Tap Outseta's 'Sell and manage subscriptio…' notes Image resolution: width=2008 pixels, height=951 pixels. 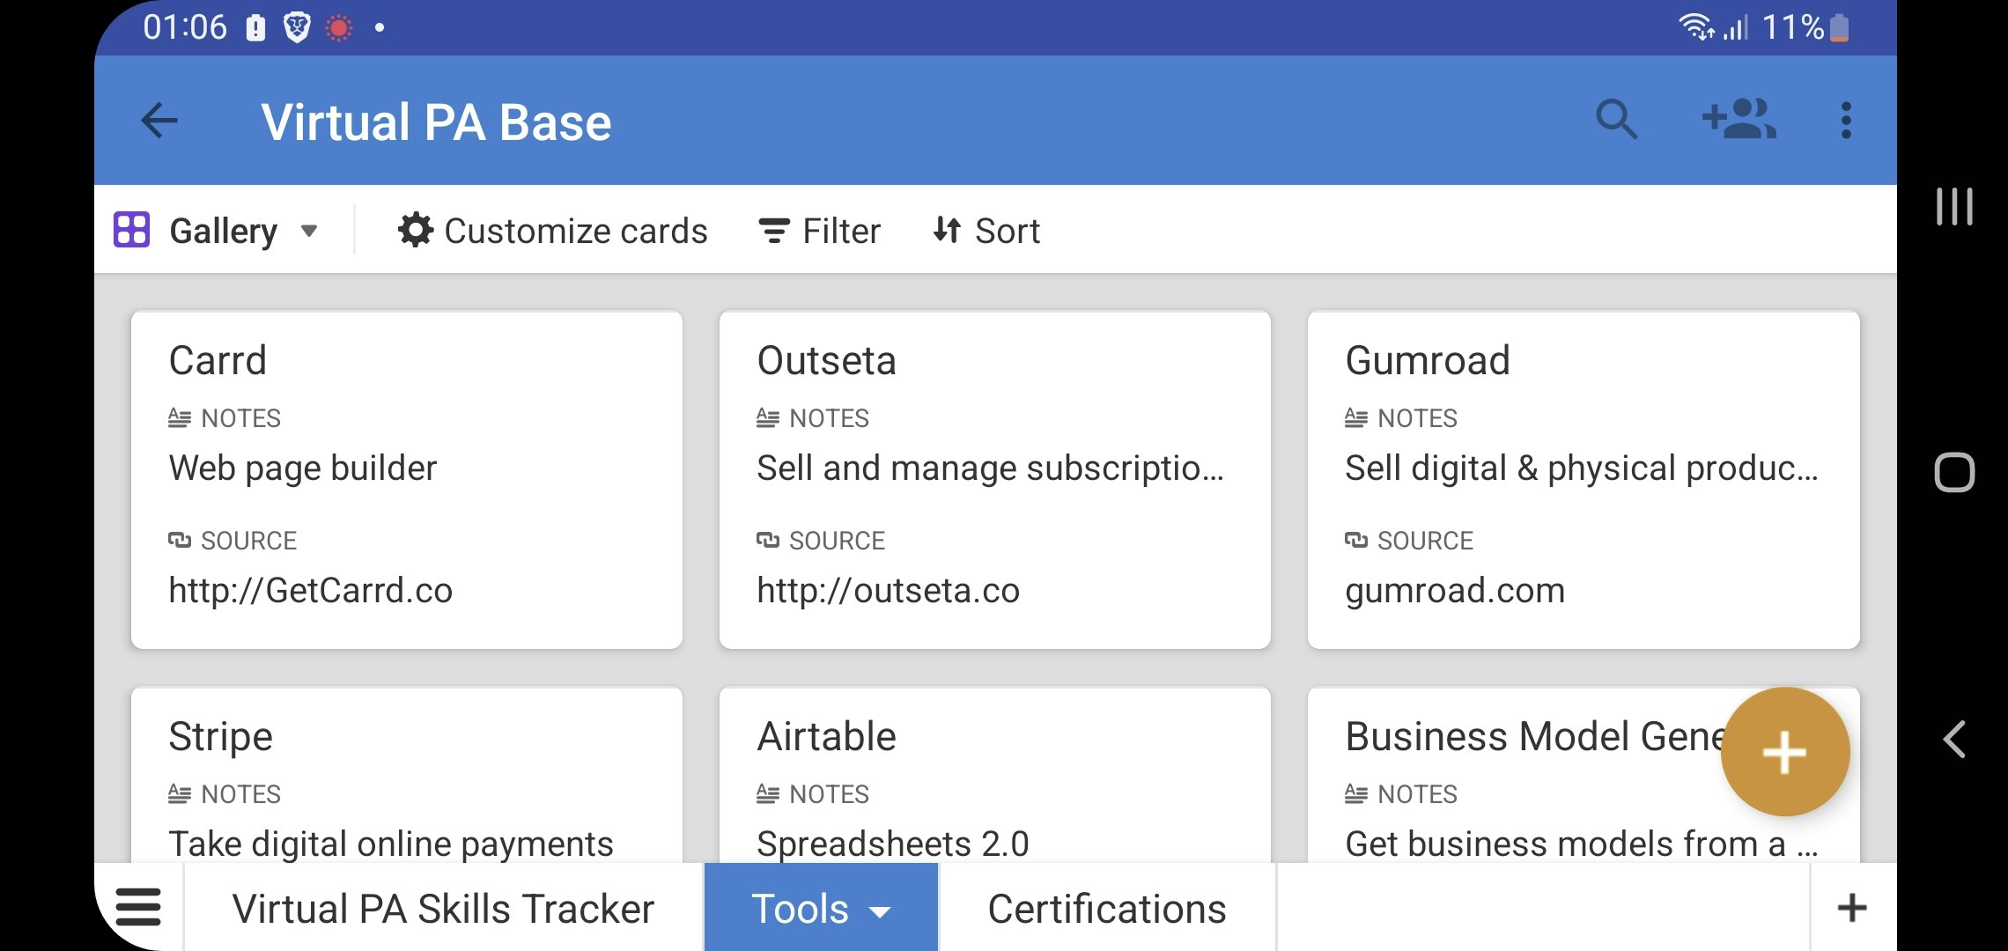pyautogui.click(x=991, y=468)
